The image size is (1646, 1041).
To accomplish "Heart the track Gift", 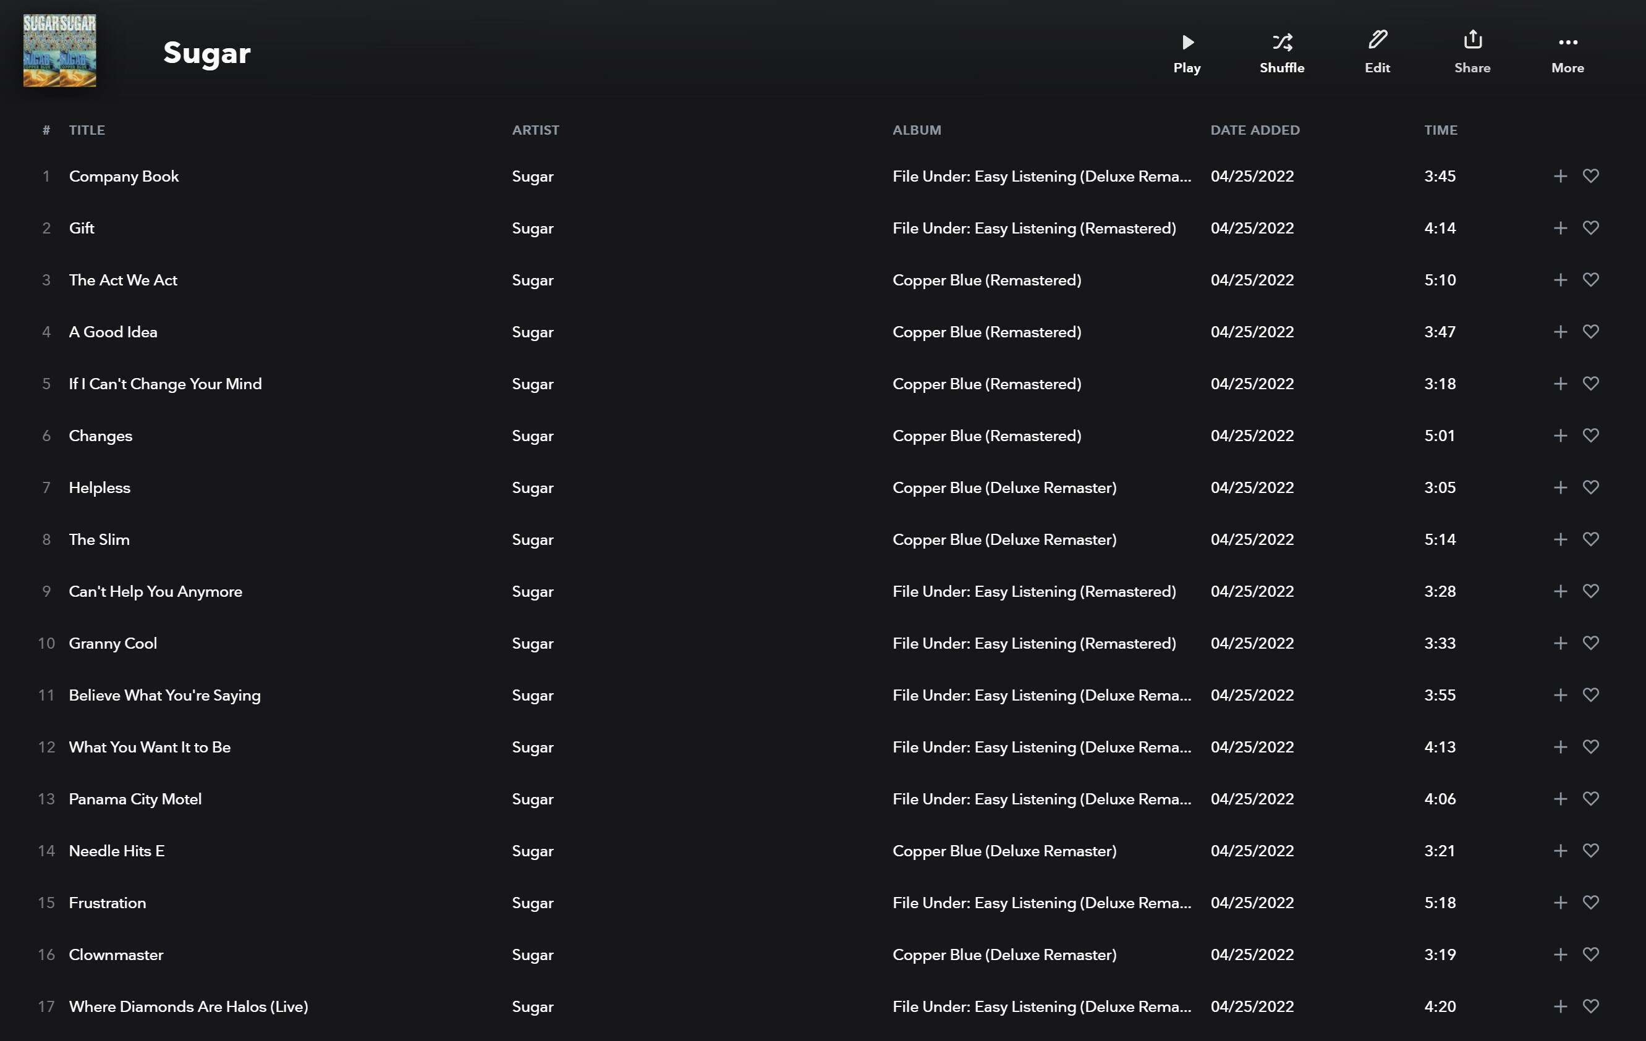I will [x=1590, y=228].
